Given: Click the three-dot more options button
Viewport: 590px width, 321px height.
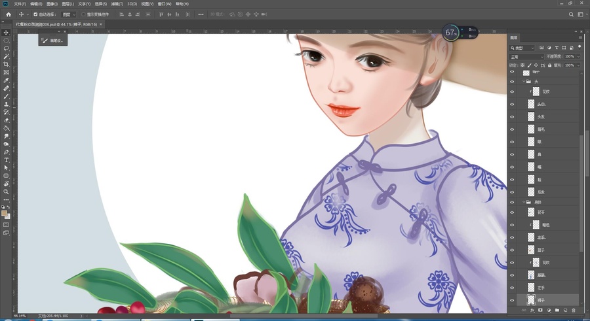Looking at the screenshot, I should point(201,14).
